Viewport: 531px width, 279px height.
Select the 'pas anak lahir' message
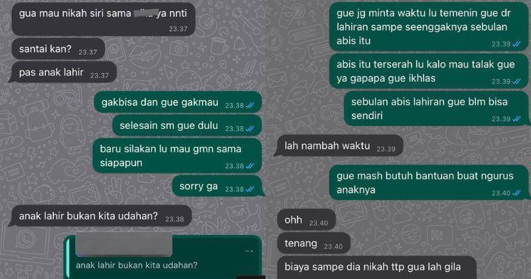pyautogui.click(x=64, y=72)
